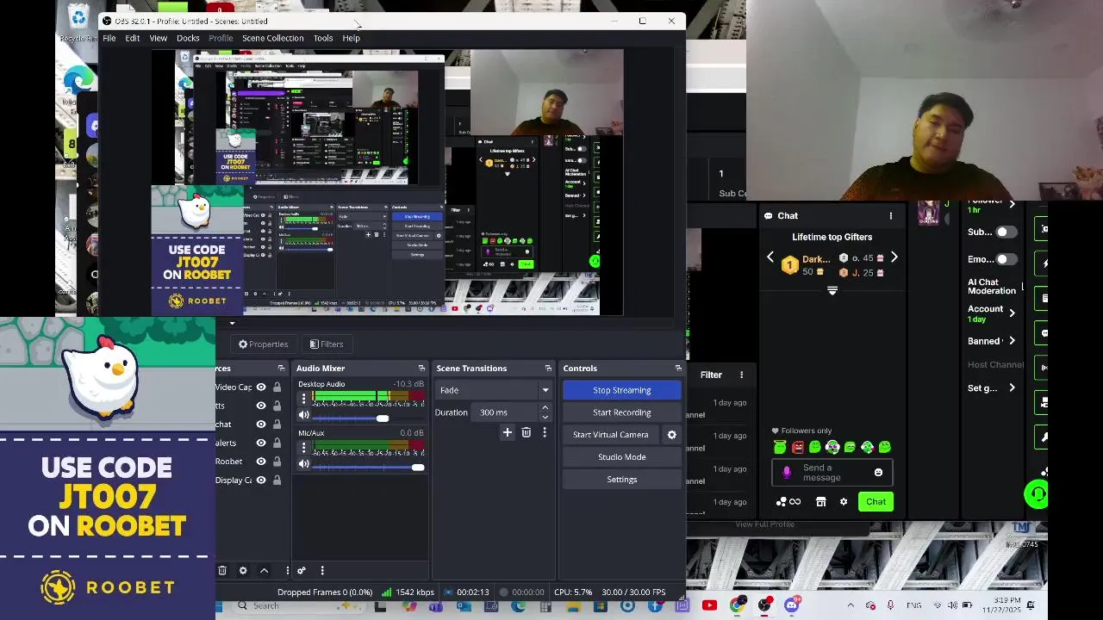Hide the Display Capture source eye icon

coord(261,480)
